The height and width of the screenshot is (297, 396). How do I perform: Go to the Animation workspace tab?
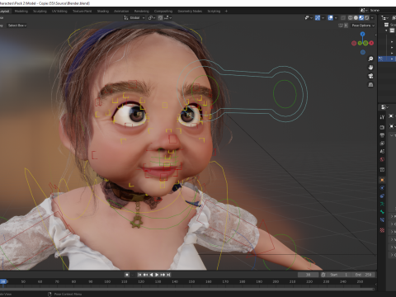tap(121, 12)
